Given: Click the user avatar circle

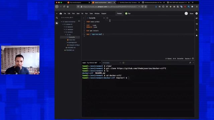Looking at the screenshot, I should (x=186, y=13).
